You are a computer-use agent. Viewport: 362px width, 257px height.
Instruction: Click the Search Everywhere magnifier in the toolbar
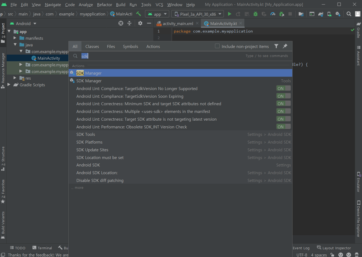[x=349, y=14]
